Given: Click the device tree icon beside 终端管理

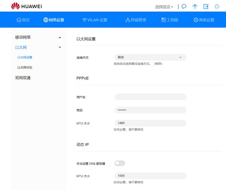Looking at the screenshot, I should 128,20.
